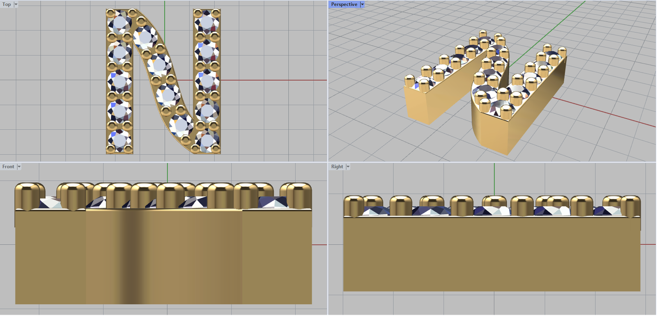Click the Top viewport title label

pos(7,5)
